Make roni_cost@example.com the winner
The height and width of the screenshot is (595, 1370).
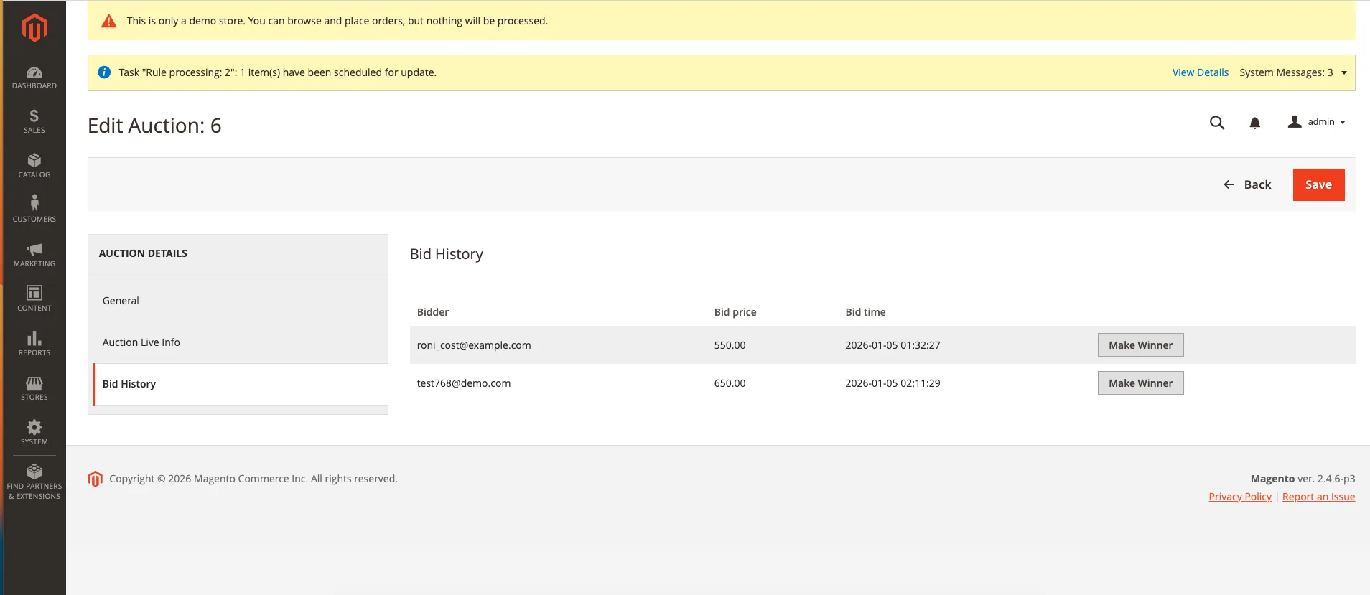[x=1140, y=345]
